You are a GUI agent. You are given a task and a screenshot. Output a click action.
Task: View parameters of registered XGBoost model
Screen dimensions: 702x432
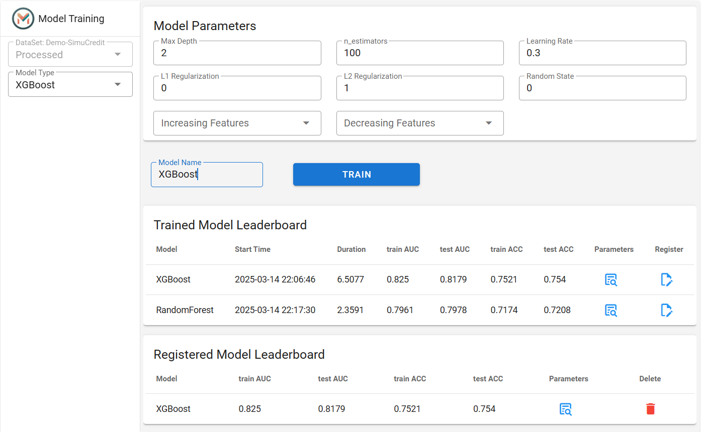[x=566, y=409]
